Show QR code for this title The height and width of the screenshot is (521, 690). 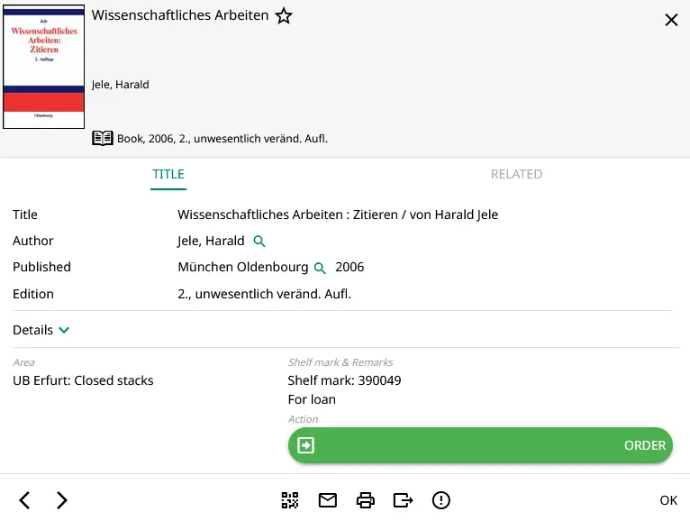(289, 500)
